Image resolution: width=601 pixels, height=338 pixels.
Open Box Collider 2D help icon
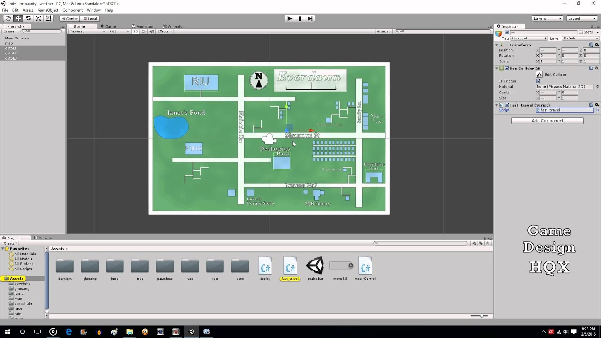(592, 69)
